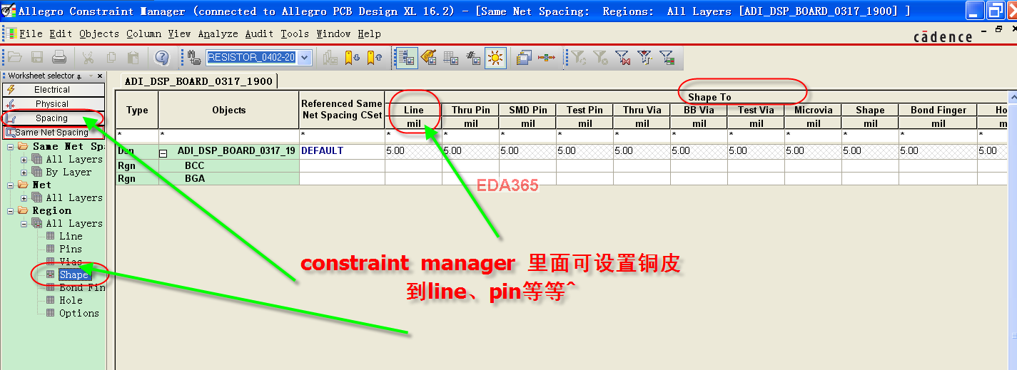Click the stacked windows toolbar icon

click(x=525, y=58)
